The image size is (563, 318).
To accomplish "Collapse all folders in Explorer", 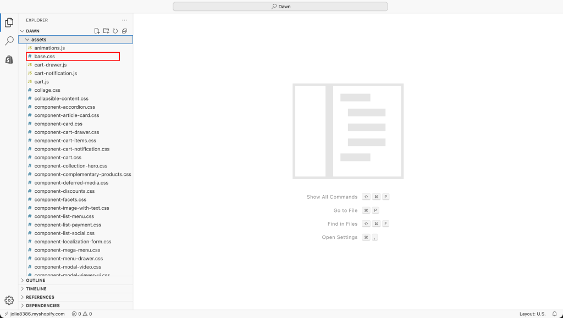I will pos(124,31).
